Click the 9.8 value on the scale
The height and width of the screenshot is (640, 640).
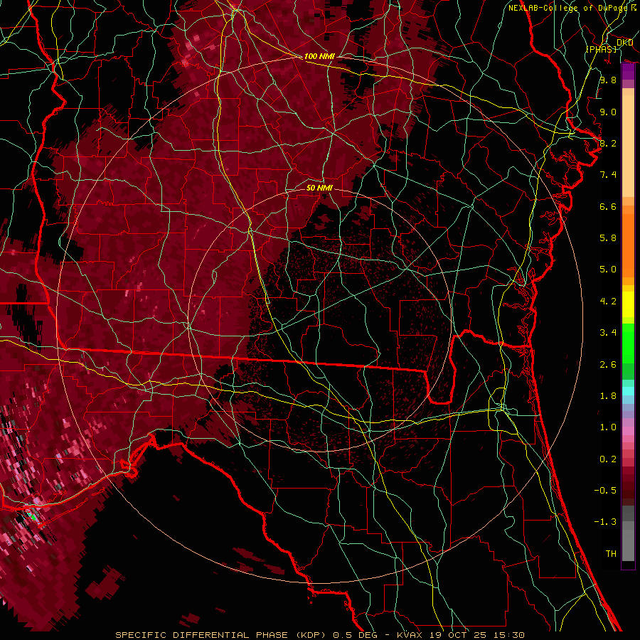coord(607,80)
